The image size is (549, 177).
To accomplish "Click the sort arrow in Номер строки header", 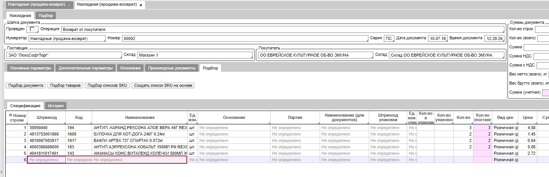I will tap(10, 115).
